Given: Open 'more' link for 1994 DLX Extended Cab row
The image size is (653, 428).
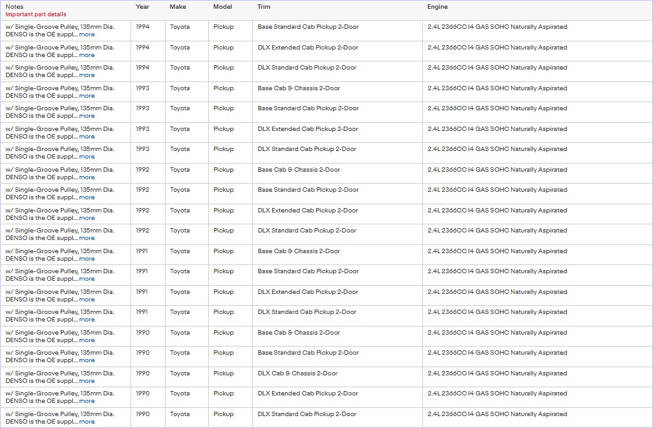Looking at the screenshot, I should [x=87, y=55].
